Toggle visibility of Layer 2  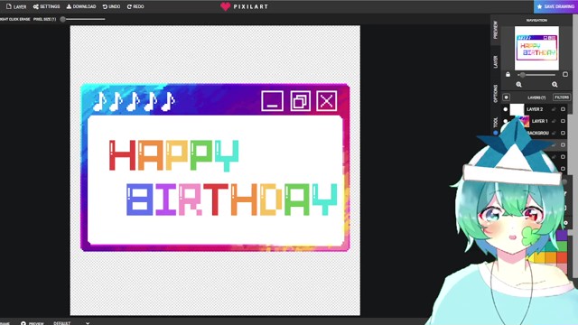pyautogui.click(x=506, y=109)
